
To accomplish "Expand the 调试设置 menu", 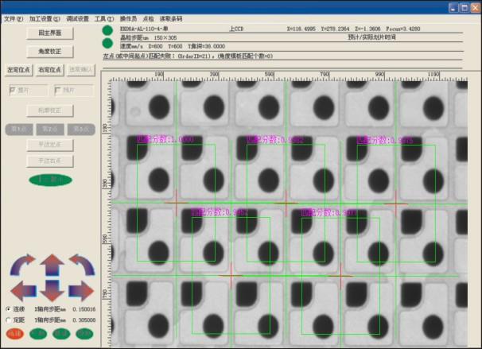I will coord(78,17).
